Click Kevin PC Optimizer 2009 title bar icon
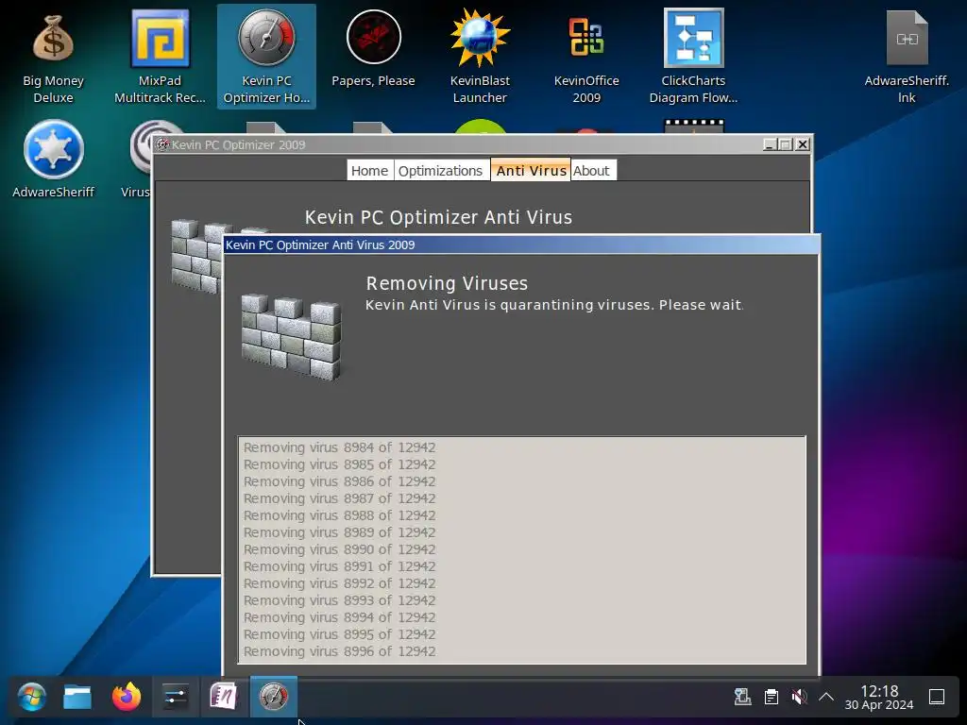This screenshot has height=725, width=967. (x=162, y=144)
